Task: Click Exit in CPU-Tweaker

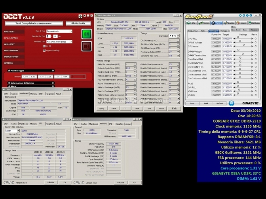Action: 174,109
